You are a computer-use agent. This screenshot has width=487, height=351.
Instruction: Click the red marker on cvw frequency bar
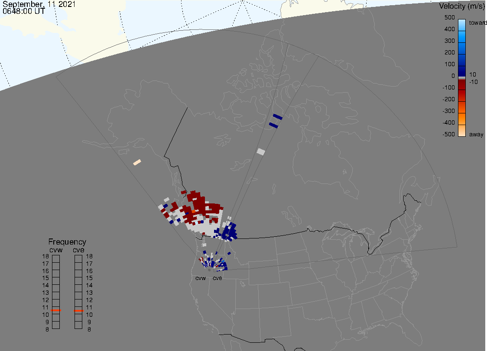tap(56, 310)
